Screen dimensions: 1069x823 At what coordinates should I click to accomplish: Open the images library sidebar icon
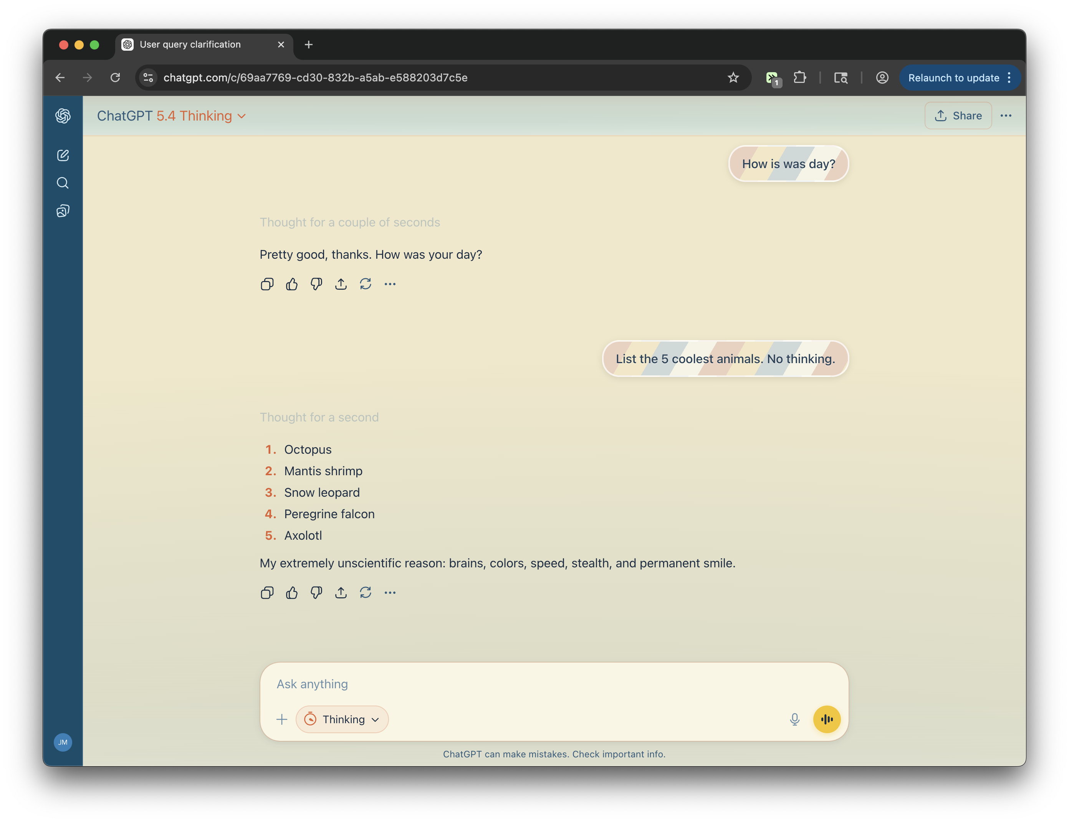tap(63, 211)
